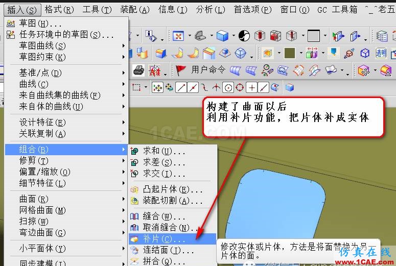
Task: Toggle Intersection point snapping
Action: coord(216,88)
